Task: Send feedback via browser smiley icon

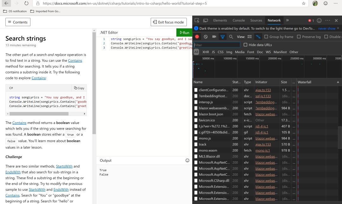Action: (x=326, y=3)
